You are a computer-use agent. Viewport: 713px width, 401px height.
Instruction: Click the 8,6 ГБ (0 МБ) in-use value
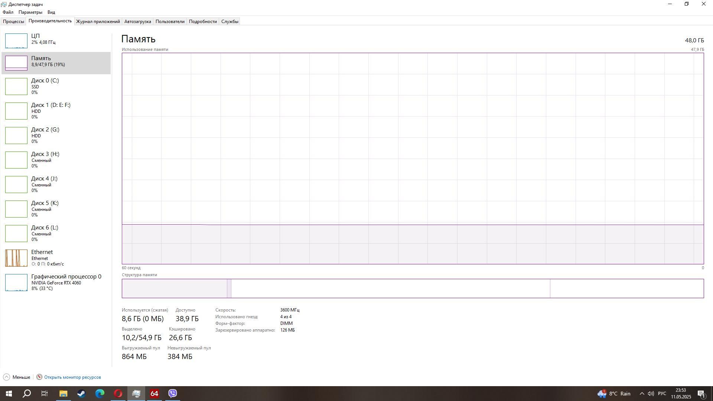pos(143,319)
